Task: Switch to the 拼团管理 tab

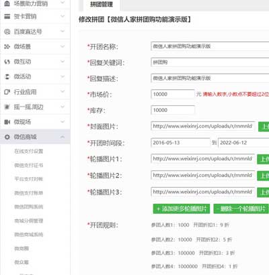Action: [x=102, y=5]
